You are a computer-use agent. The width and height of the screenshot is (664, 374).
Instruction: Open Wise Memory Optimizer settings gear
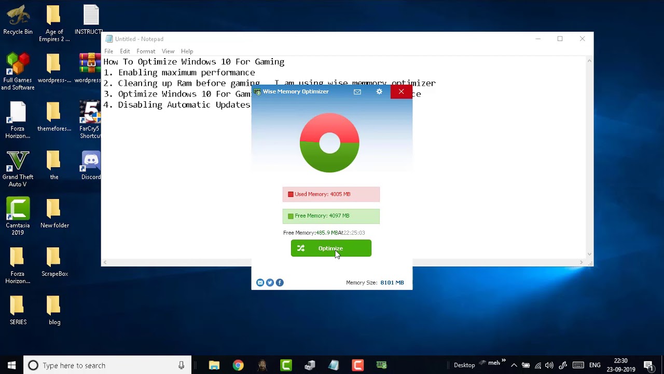coord(379,91)
